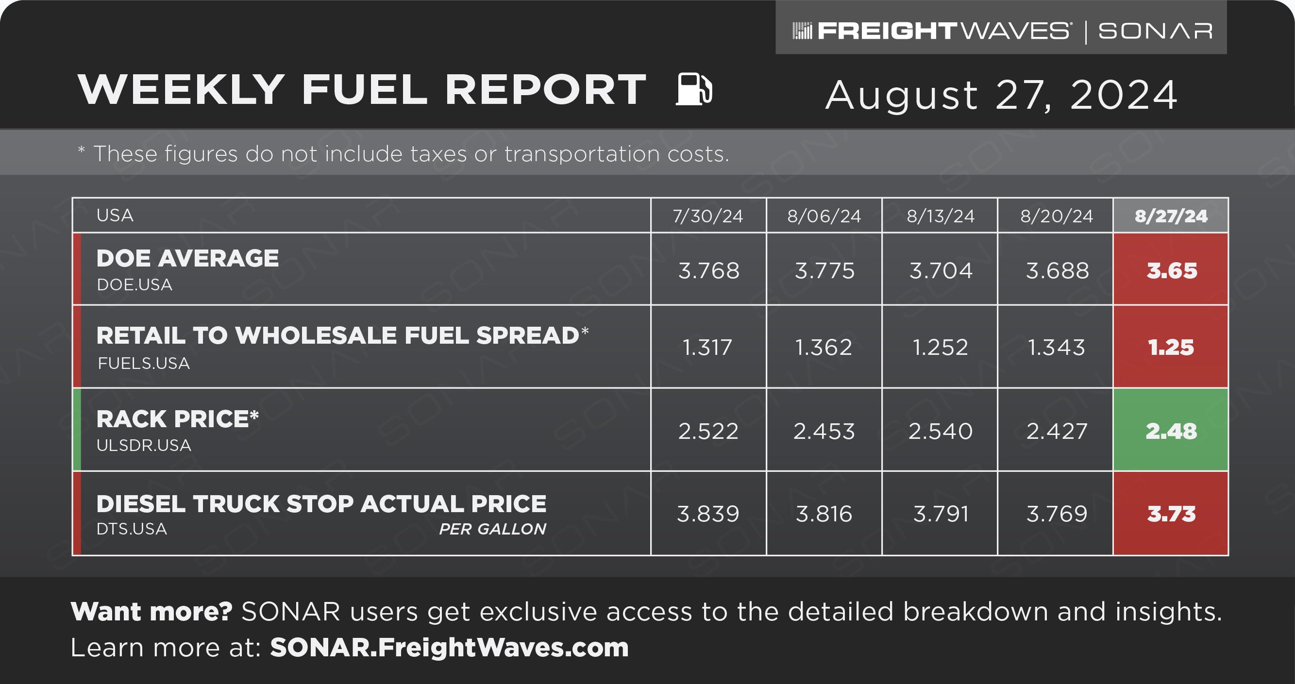This screenshot has width=1295, height=684.
Task: Click the 8/13/24 date column header
Action: pyautogui.click(x=940, y=216)
